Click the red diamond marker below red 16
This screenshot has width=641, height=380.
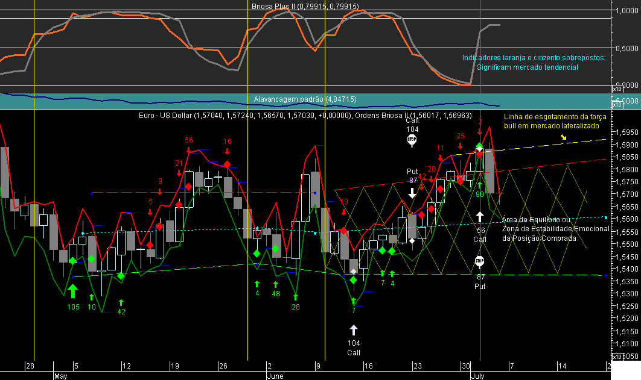[x=228, y=165]
